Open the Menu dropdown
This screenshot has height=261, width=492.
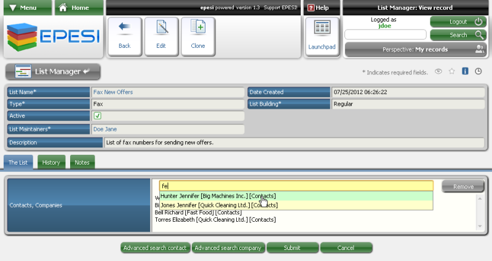click(x=26, y=8)
